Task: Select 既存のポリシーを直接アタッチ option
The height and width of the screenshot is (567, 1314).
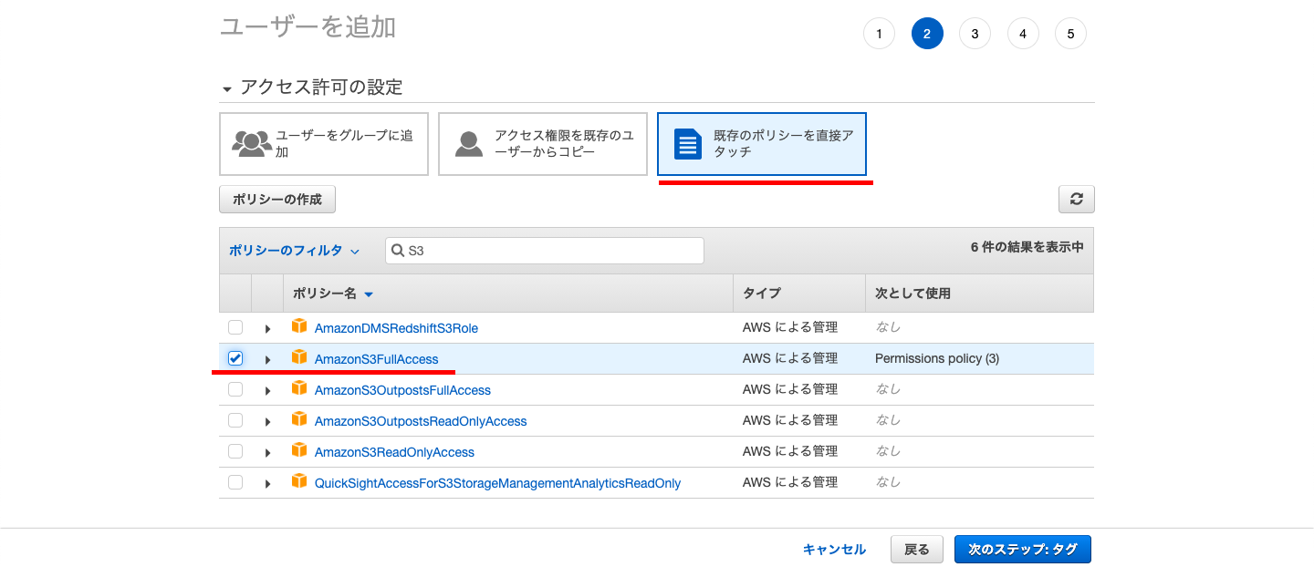Action: 762,144
